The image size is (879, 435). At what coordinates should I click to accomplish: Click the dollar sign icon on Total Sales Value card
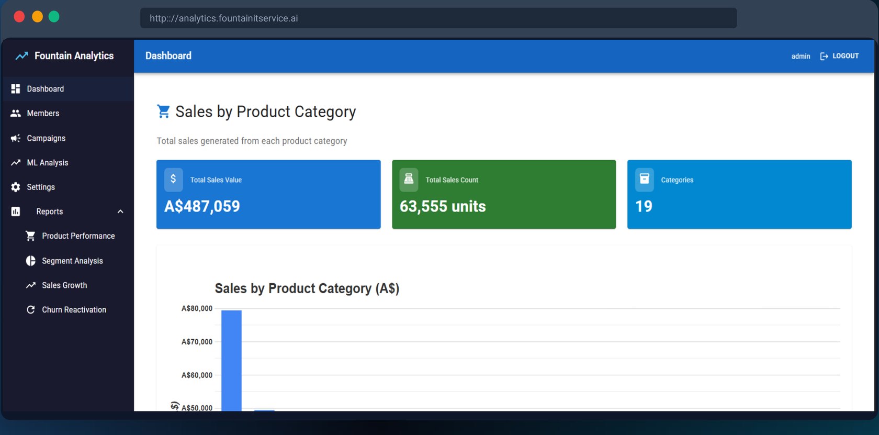click(x=173, y=179)
